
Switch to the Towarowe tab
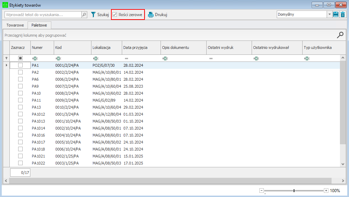15,25
